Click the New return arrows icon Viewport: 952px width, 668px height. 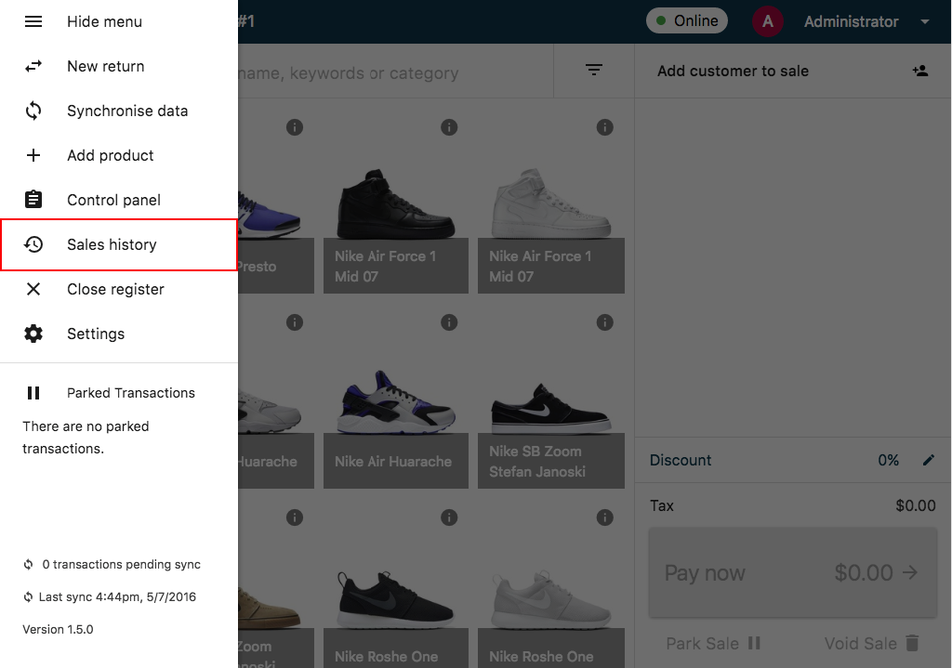(33, 66)
